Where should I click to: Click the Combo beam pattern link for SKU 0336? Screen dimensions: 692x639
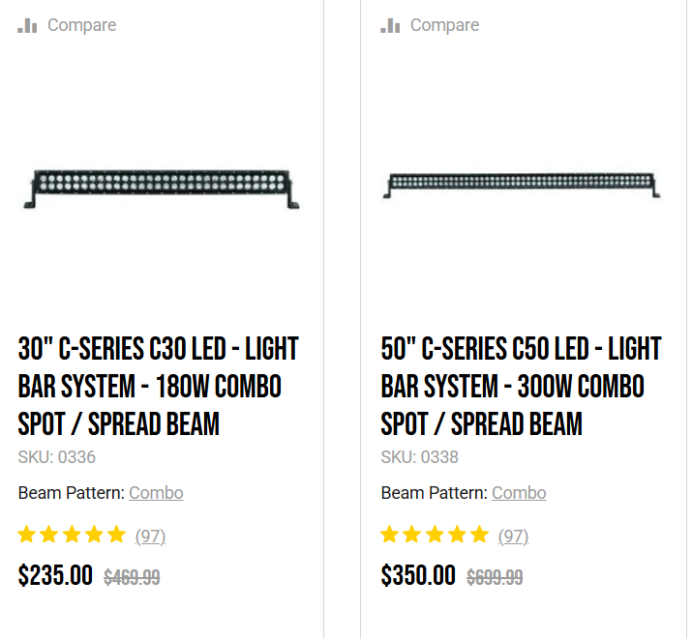156,493
